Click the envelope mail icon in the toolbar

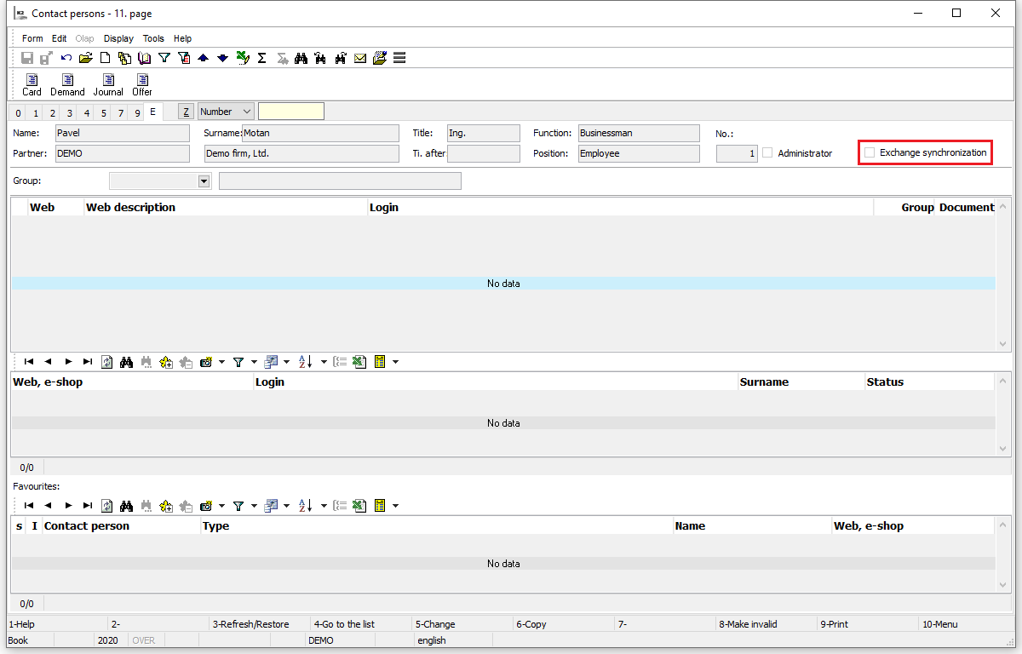360,58
